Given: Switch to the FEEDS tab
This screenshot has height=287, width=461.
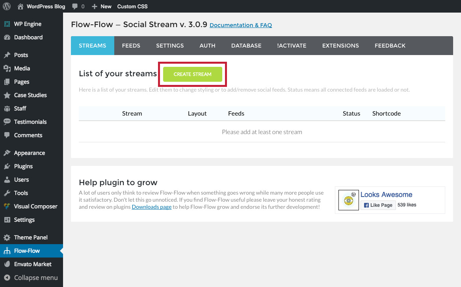Looking at the screenshot, I should tap(131, 46).
